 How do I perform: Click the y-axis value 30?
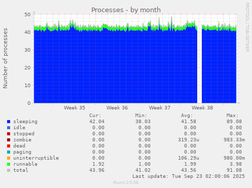(27, 50)
